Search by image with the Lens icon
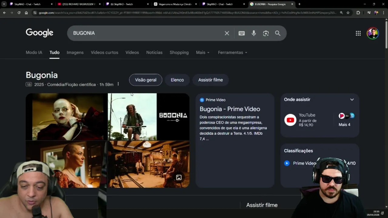This screenshot has width=388, height=218. coord(266,33)
